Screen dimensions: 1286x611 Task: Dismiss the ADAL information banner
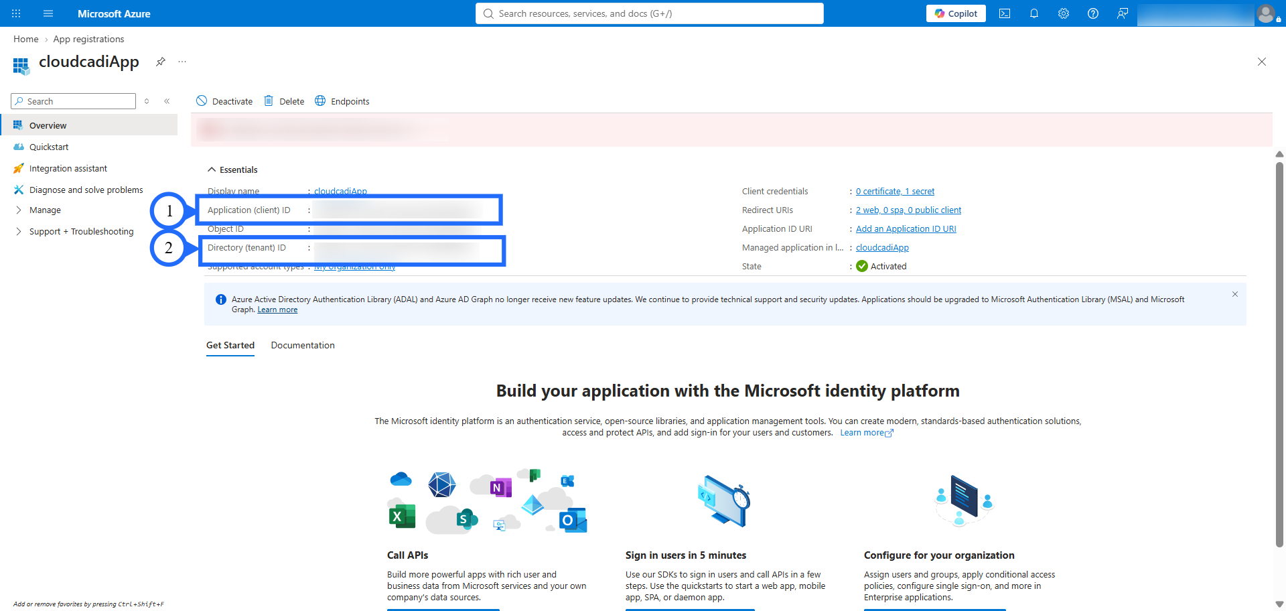[1235, 294]
